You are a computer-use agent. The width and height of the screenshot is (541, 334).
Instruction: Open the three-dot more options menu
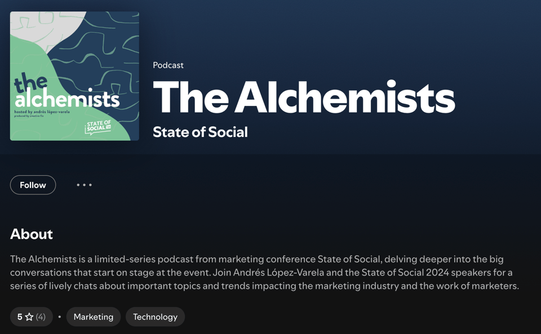85,185
